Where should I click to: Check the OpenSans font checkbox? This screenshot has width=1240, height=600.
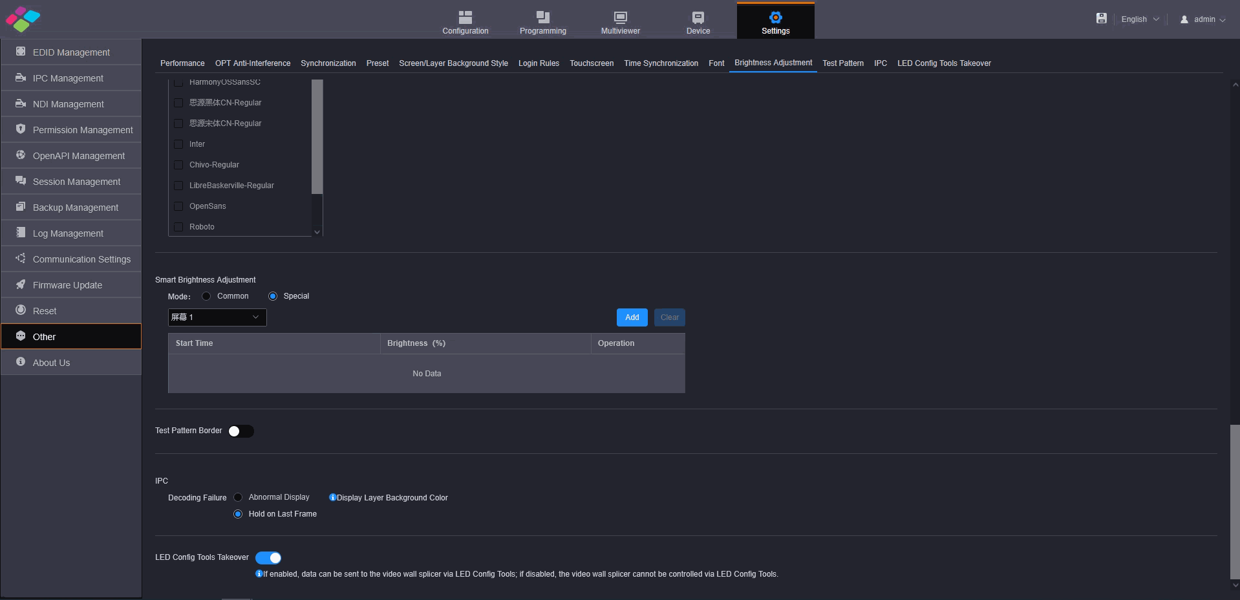(178, 206)
